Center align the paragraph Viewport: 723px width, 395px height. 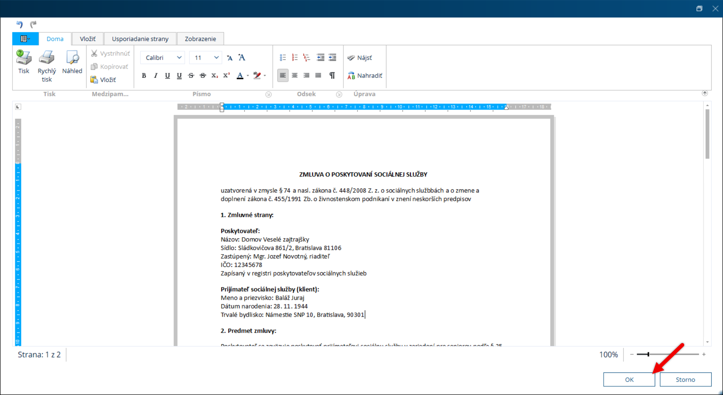[x=294, y=76]
